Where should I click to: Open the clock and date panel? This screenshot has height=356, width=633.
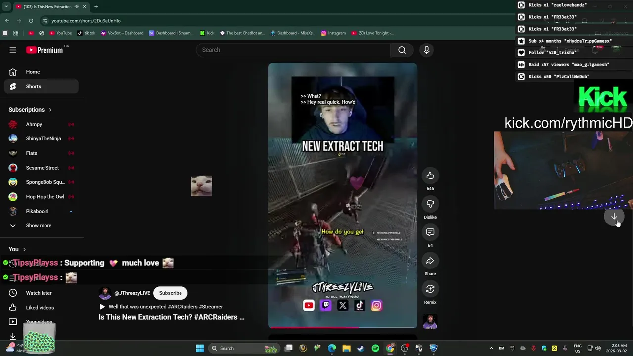point(617,348)
